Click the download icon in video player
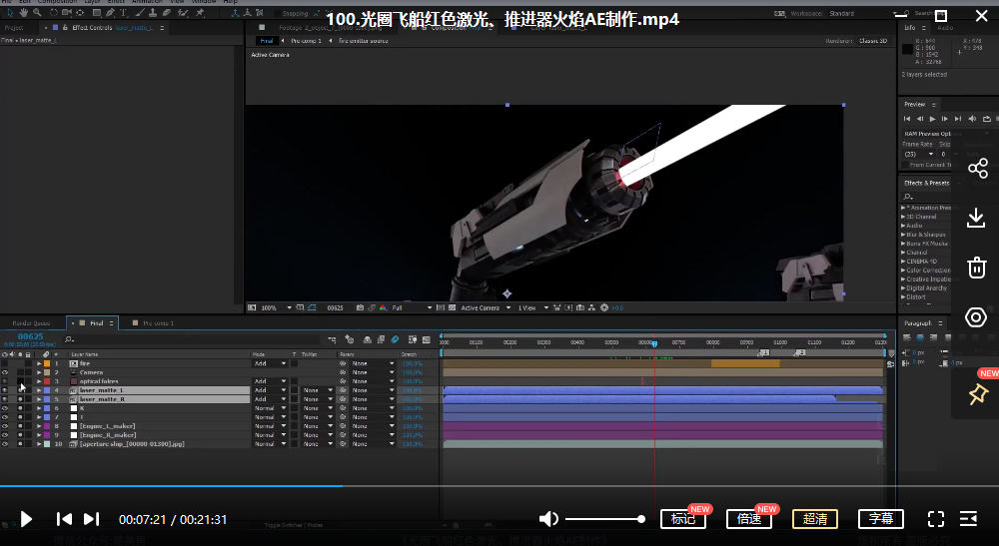This screenshot has height=546, width=999. point(976,218)
